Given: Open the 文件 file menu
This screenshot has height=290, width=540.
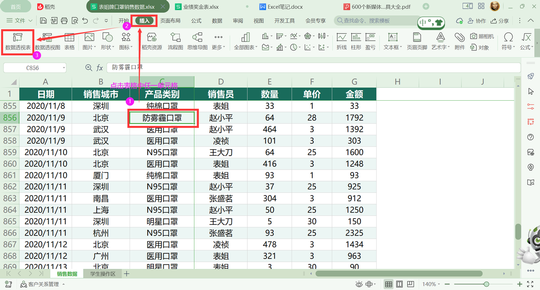Looking at the screenshot, I should [x=19, y=21].
